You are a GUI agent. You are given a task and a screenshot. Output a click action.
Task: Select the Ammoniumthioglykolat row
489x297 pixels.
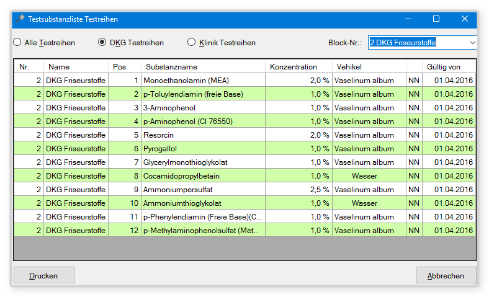[x=182, y=203]
